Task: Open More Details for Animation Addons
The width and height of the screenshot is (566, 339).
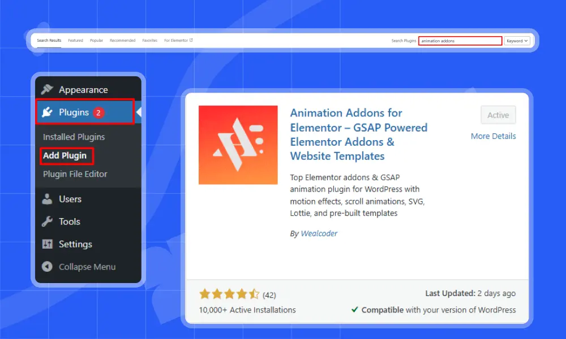Action: (493, 136)
